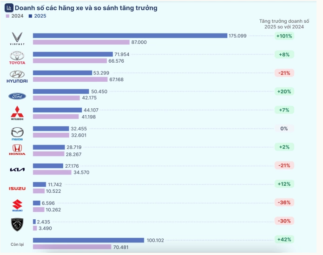Click VinFast's +101% growth badge
Viewport: 323px width, 255px height.
click(x=284, y=36)
